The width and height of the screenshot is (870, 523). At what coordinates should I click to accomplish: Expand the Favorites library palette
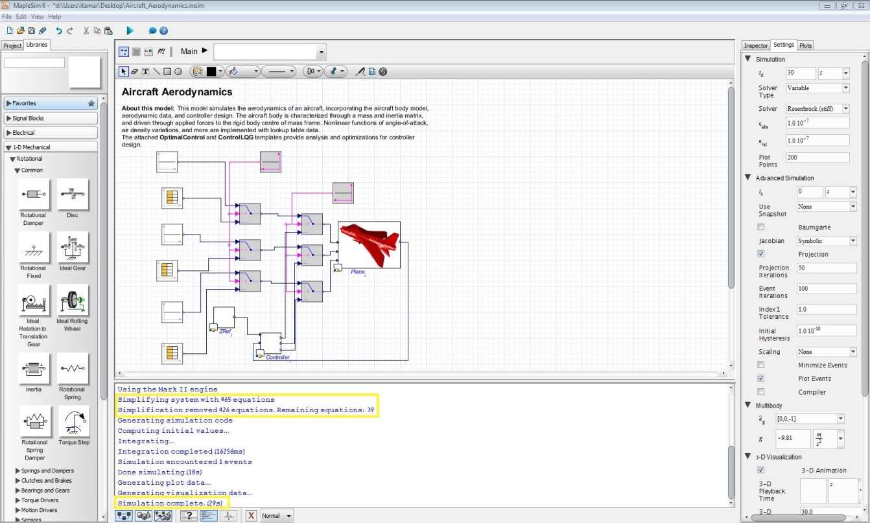pyautogui.click(x=51, y=103)
